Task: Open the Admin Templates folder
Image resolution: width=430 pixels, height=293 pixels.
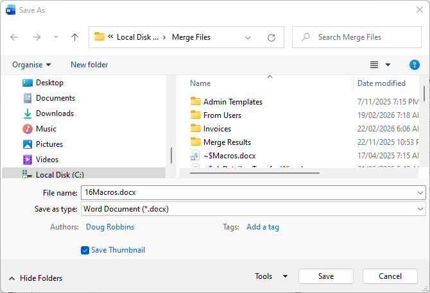Action: [233, 102]
